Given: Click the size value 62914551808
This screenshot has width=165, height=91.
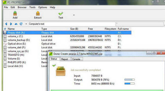Looking at the screenshot, I should click(77, 36).
